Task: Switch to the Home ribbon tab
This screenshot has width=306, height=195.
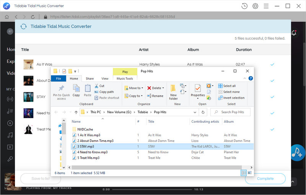Action: pyautogui.click(x=74, y=78)
